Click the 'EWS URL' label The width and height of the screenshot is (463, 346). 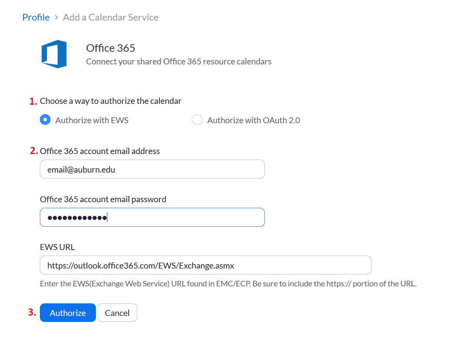pyautogui.click(x=57, y=247)
